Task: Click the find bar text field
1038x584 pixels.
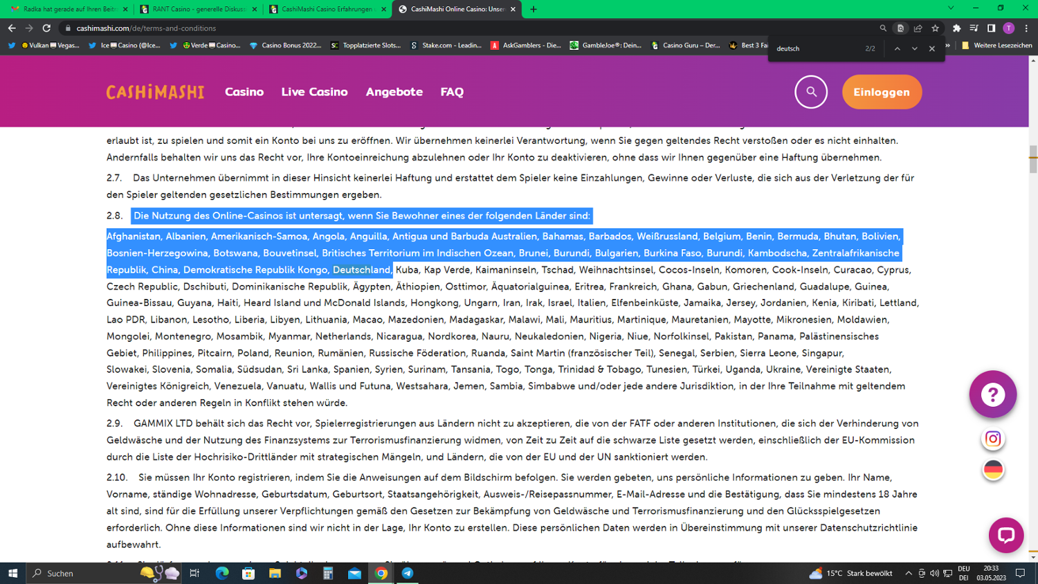Action: pos(817,48)
